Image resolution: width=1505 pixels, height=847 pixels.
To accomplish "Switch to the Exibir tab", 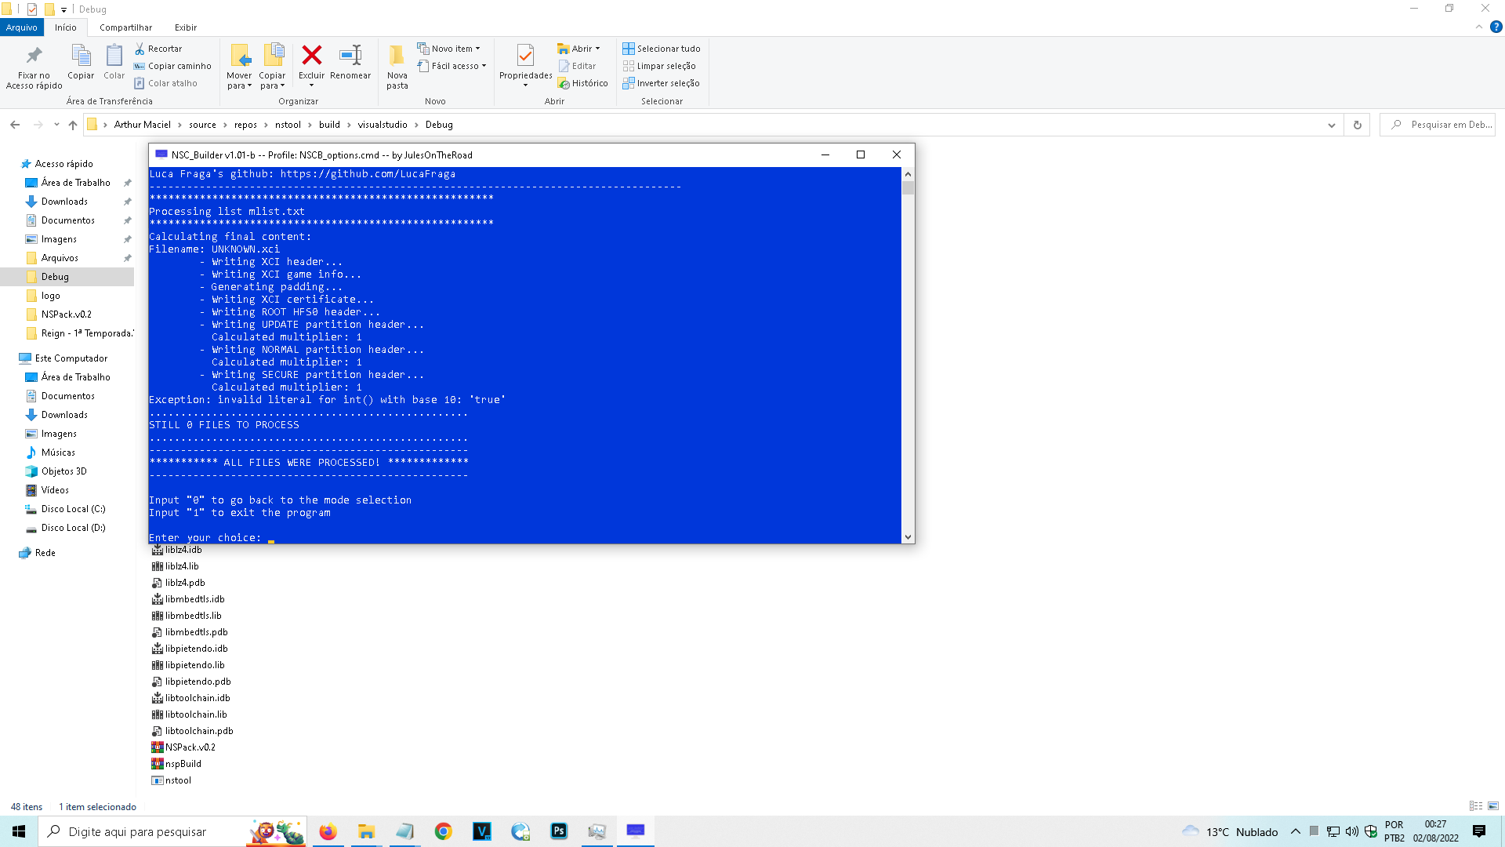I will [186, 27].
